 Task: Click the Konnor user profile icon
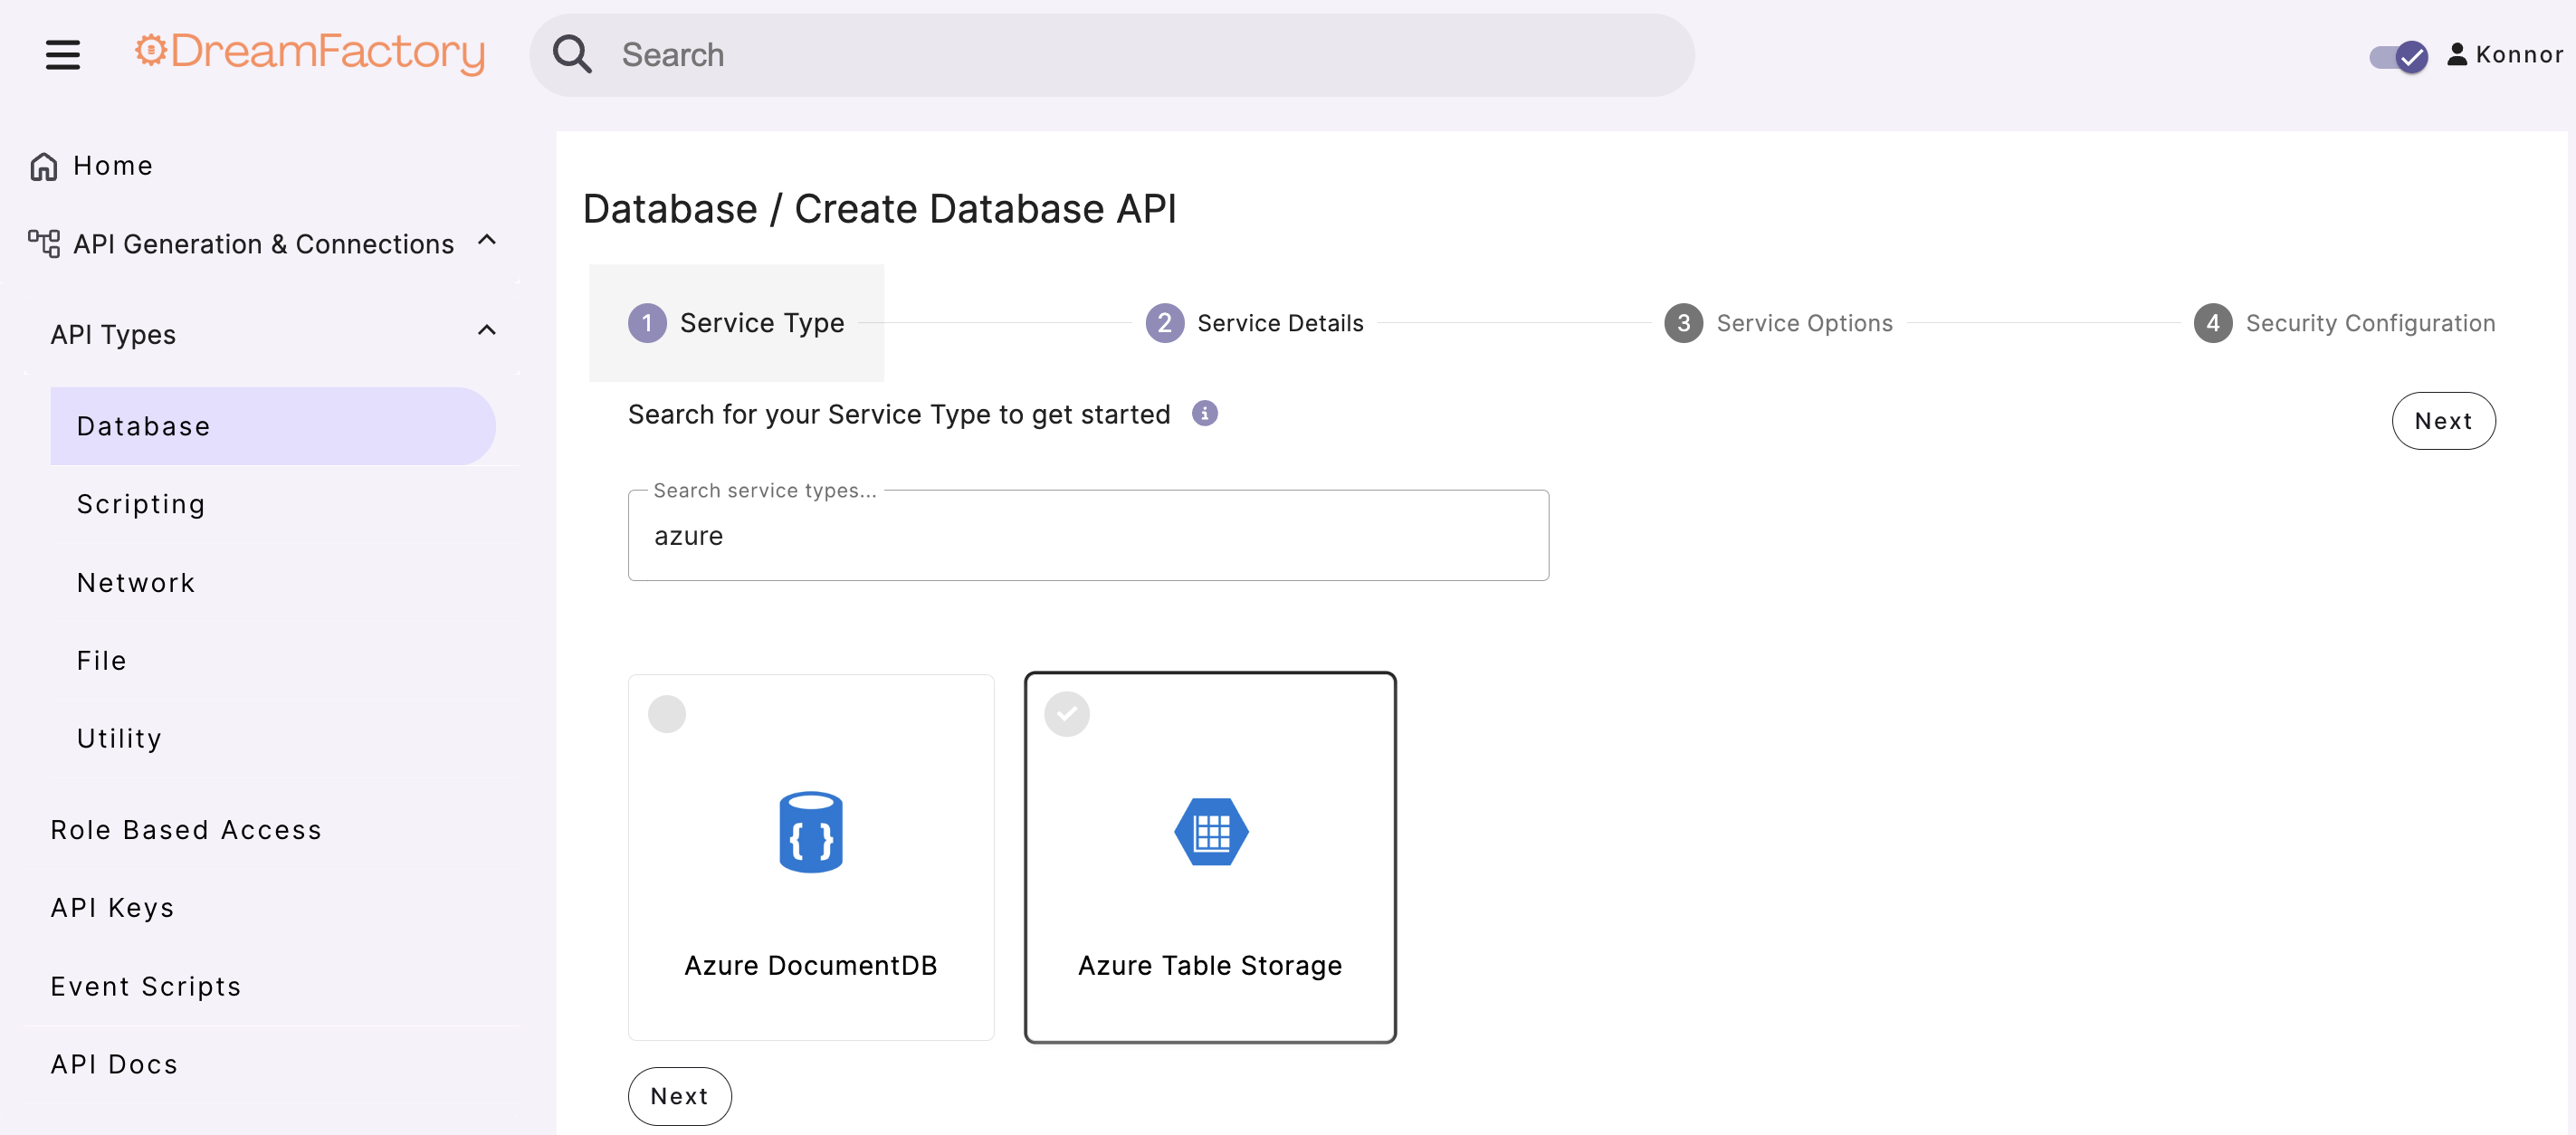pyautogui.click(x=2456, y=54)
